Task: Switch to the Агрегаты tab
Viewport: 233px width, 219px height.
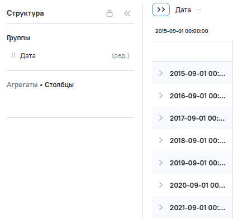Action: pos(22,85)
